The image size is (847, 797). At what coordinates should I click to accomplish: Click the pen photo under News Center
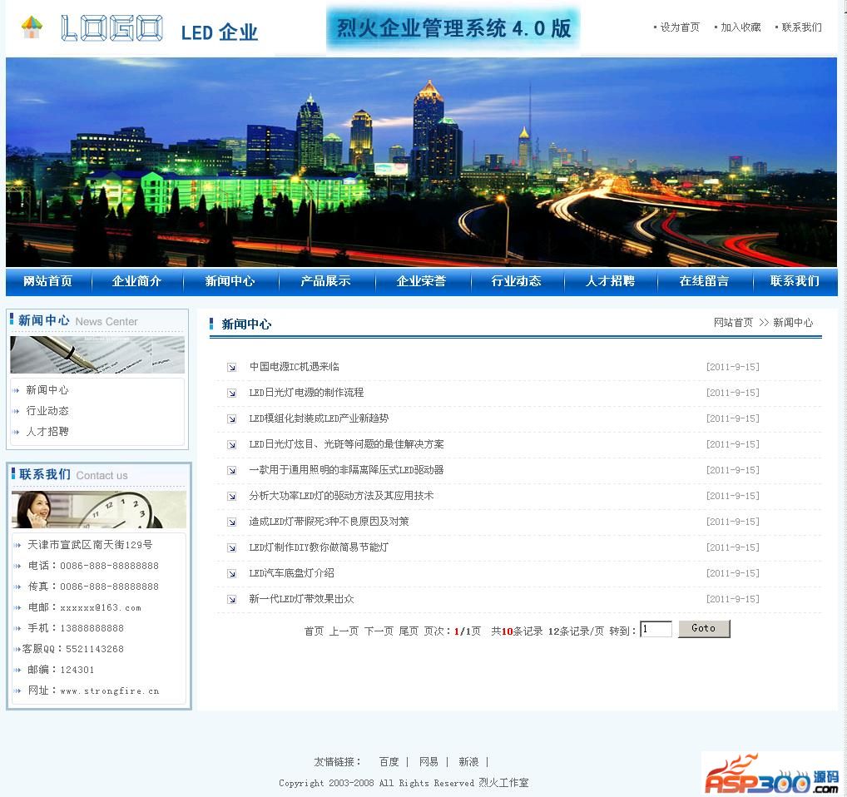(x=97, y=354)
